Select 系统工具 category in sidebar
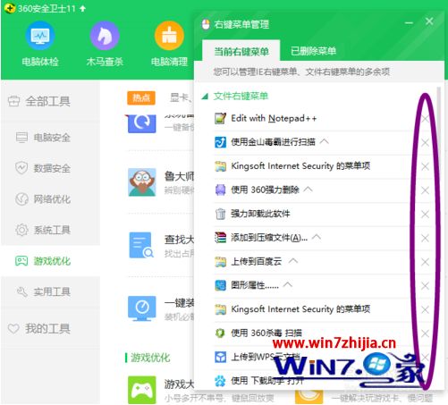448x405 pixels. point(43,230)
